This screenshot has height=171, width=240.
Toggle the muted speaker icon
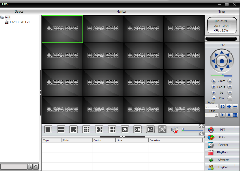175,130
